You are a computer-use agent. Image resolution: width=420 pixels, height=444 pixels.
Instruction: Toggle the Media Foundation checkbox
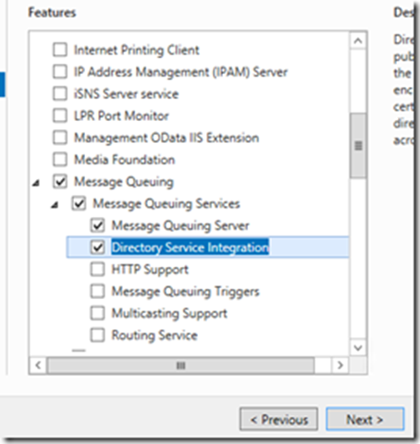(60, 160)
